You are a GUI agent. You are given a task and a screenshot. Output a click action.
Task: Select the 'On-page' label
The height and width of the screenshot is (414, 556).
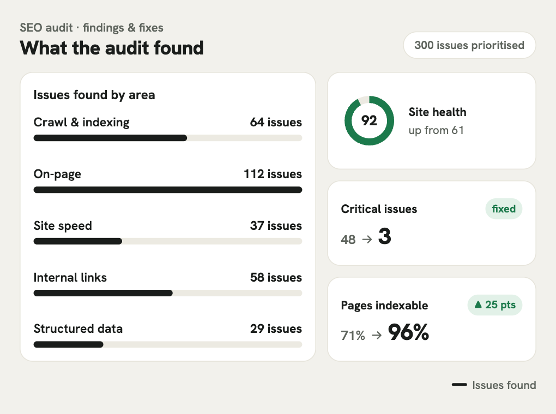(x=57, y=174)
